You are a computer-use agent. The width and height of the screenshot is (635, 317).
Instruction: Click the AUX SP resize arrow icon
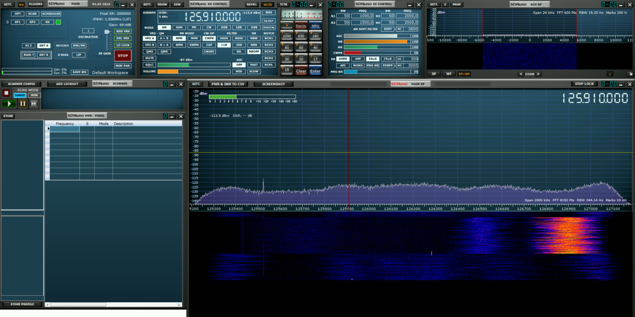630,74
